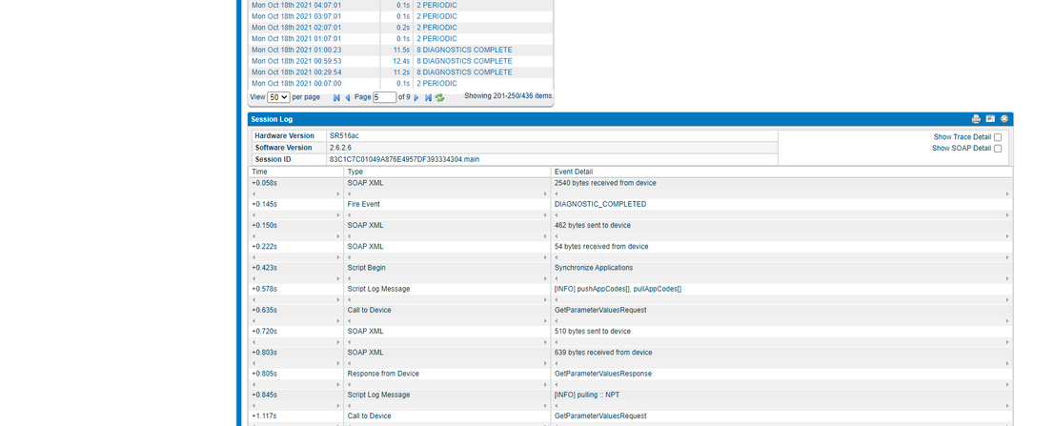Print the Session Log

click(x=976, y=119)
